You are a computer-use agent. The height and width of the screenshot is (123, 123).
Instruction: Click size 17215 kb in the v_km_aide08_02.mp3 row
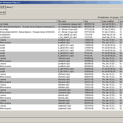tap(88, 35)
